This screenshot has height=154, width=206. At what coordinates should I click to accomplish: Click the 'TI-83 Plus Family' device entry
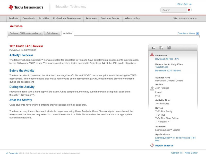164,112
